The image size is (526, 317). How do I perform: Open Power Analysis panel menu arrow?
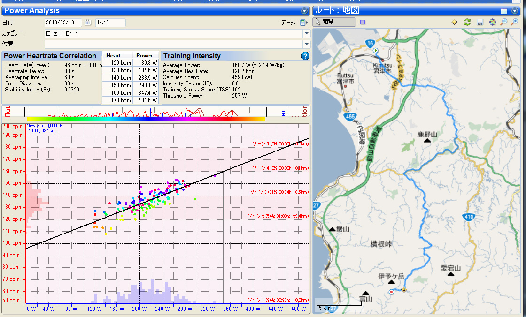304,11
